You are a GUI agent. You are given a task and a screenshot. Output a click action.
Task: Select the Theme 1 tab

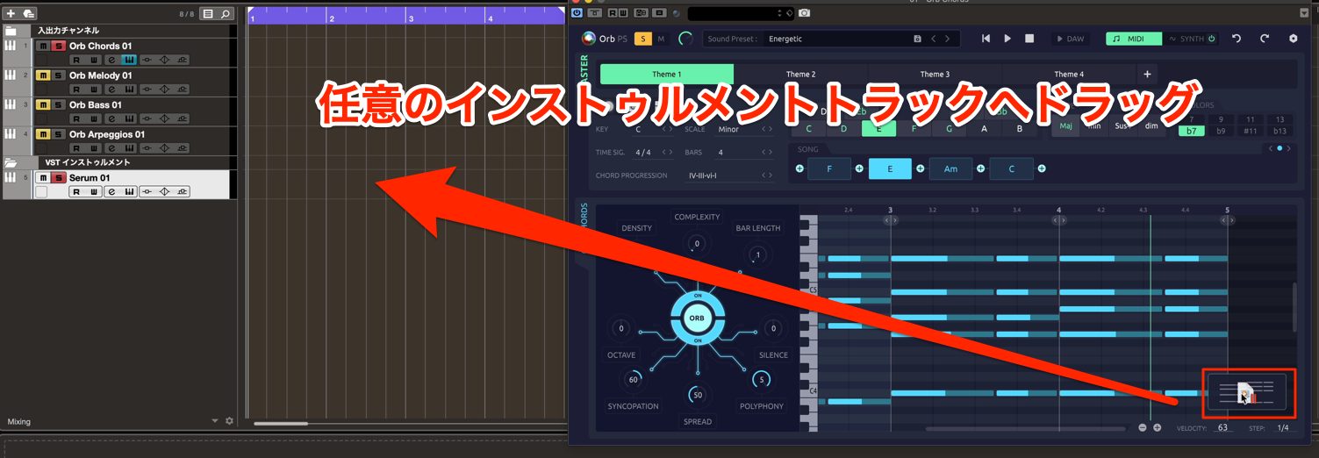tap(667, 75)
